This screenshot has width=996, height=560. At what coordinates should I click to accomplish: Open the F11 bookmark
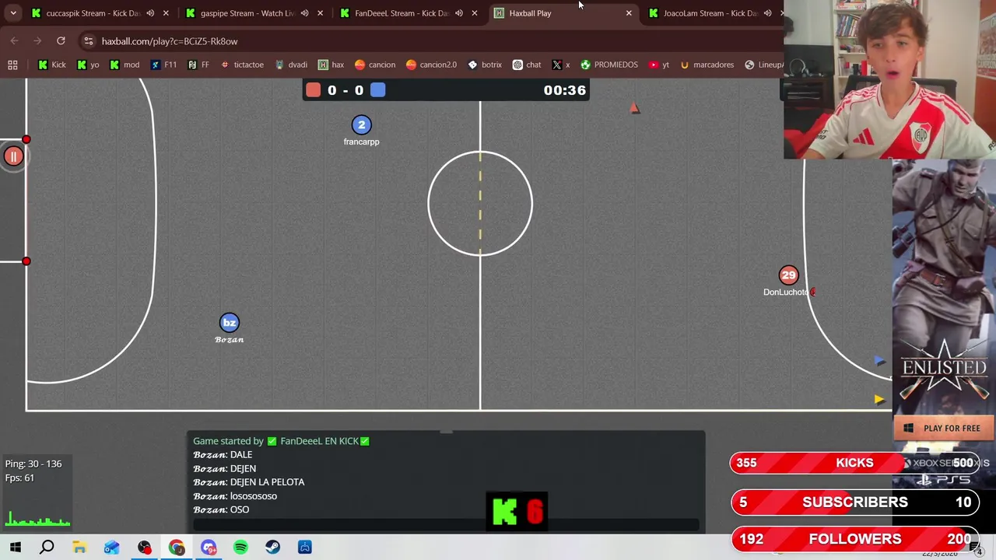click(x=163, y=65)
